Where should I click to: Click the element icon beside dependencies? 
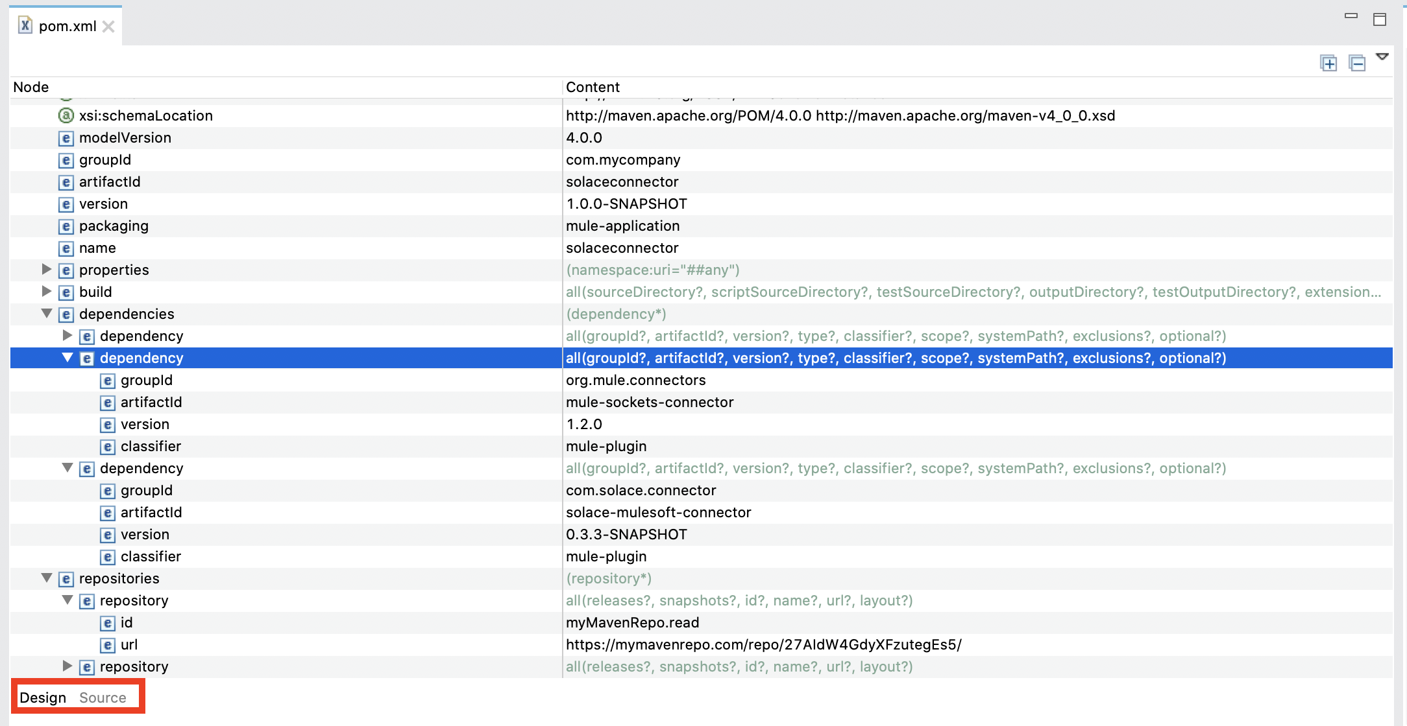(x=66, y=314)
